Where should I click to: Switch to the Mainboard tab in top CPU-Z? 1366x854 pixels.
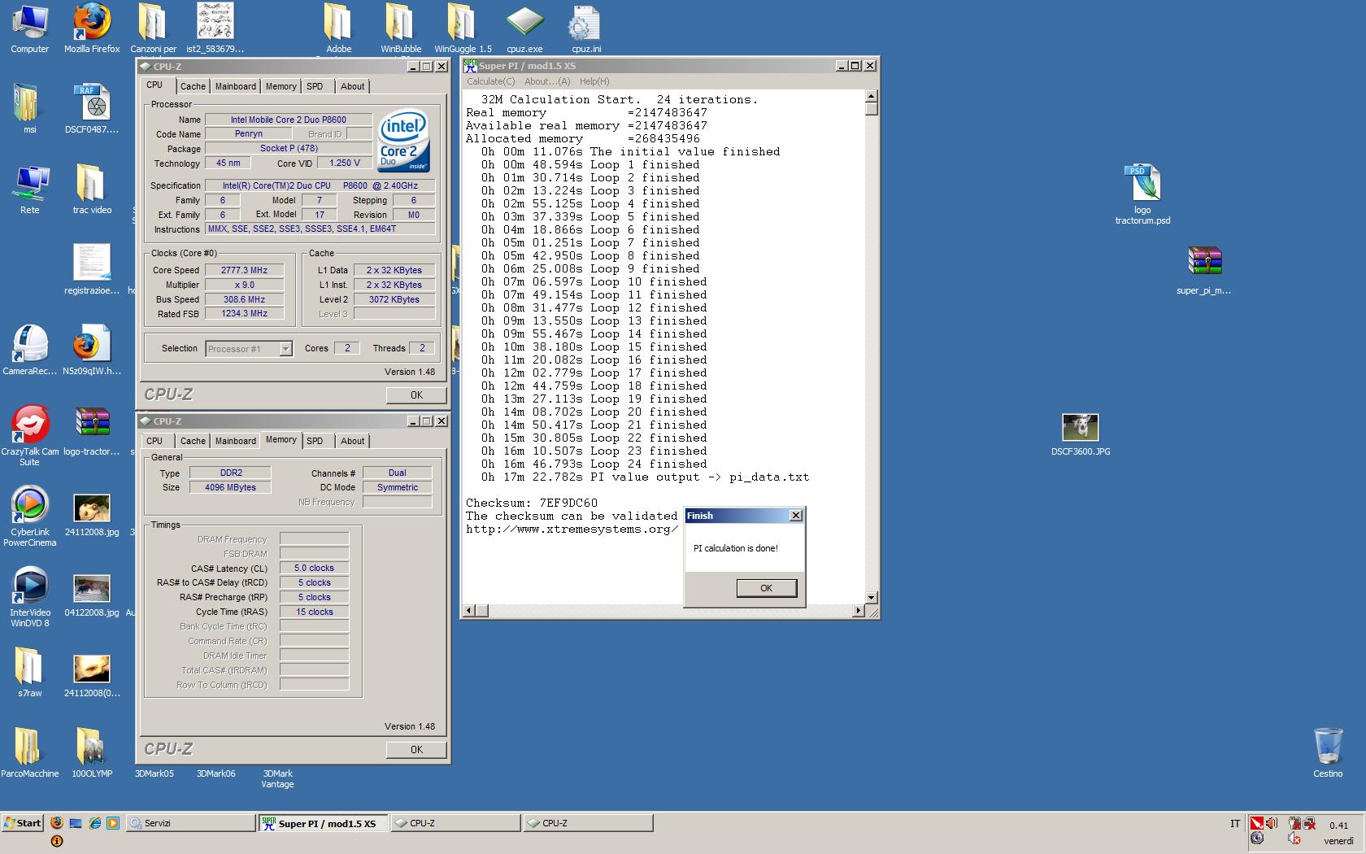pyautogui.click(x=235, y=86)
